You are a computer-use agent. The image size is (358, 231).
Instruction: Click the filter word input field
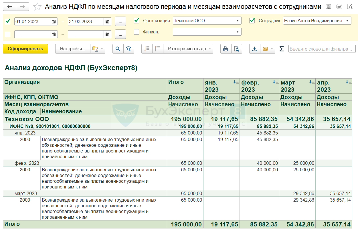click(x=322, y=49)
